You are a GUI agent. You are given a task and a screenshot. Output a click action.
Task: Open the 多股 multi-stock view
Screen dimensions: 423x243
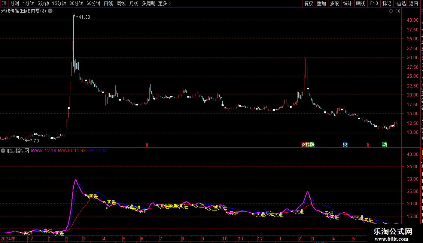334,3
